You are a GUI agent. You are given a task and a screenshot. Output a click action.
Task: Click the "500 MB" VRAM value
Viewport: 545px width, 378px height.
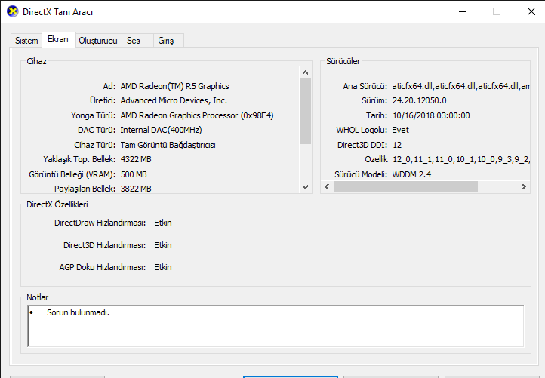[x=134, y=174]
